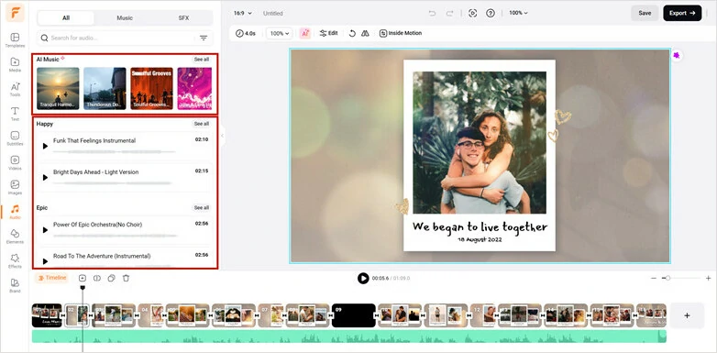This screenshot has height=353, width=717.
Task: Switch to the All audio tab
Action: tap(66, 17)
